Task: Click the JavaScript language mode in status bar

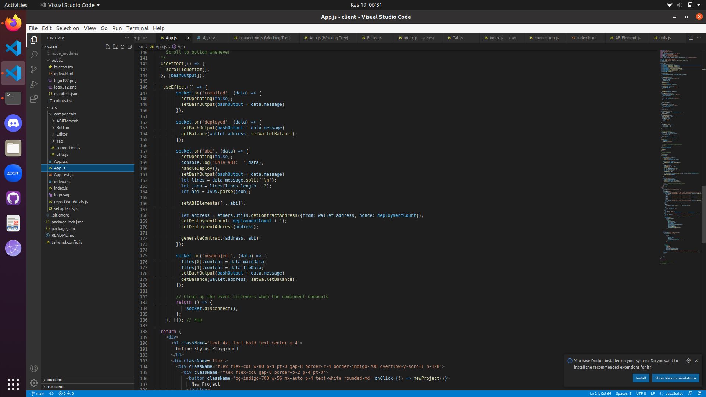Action: (675, 393)
